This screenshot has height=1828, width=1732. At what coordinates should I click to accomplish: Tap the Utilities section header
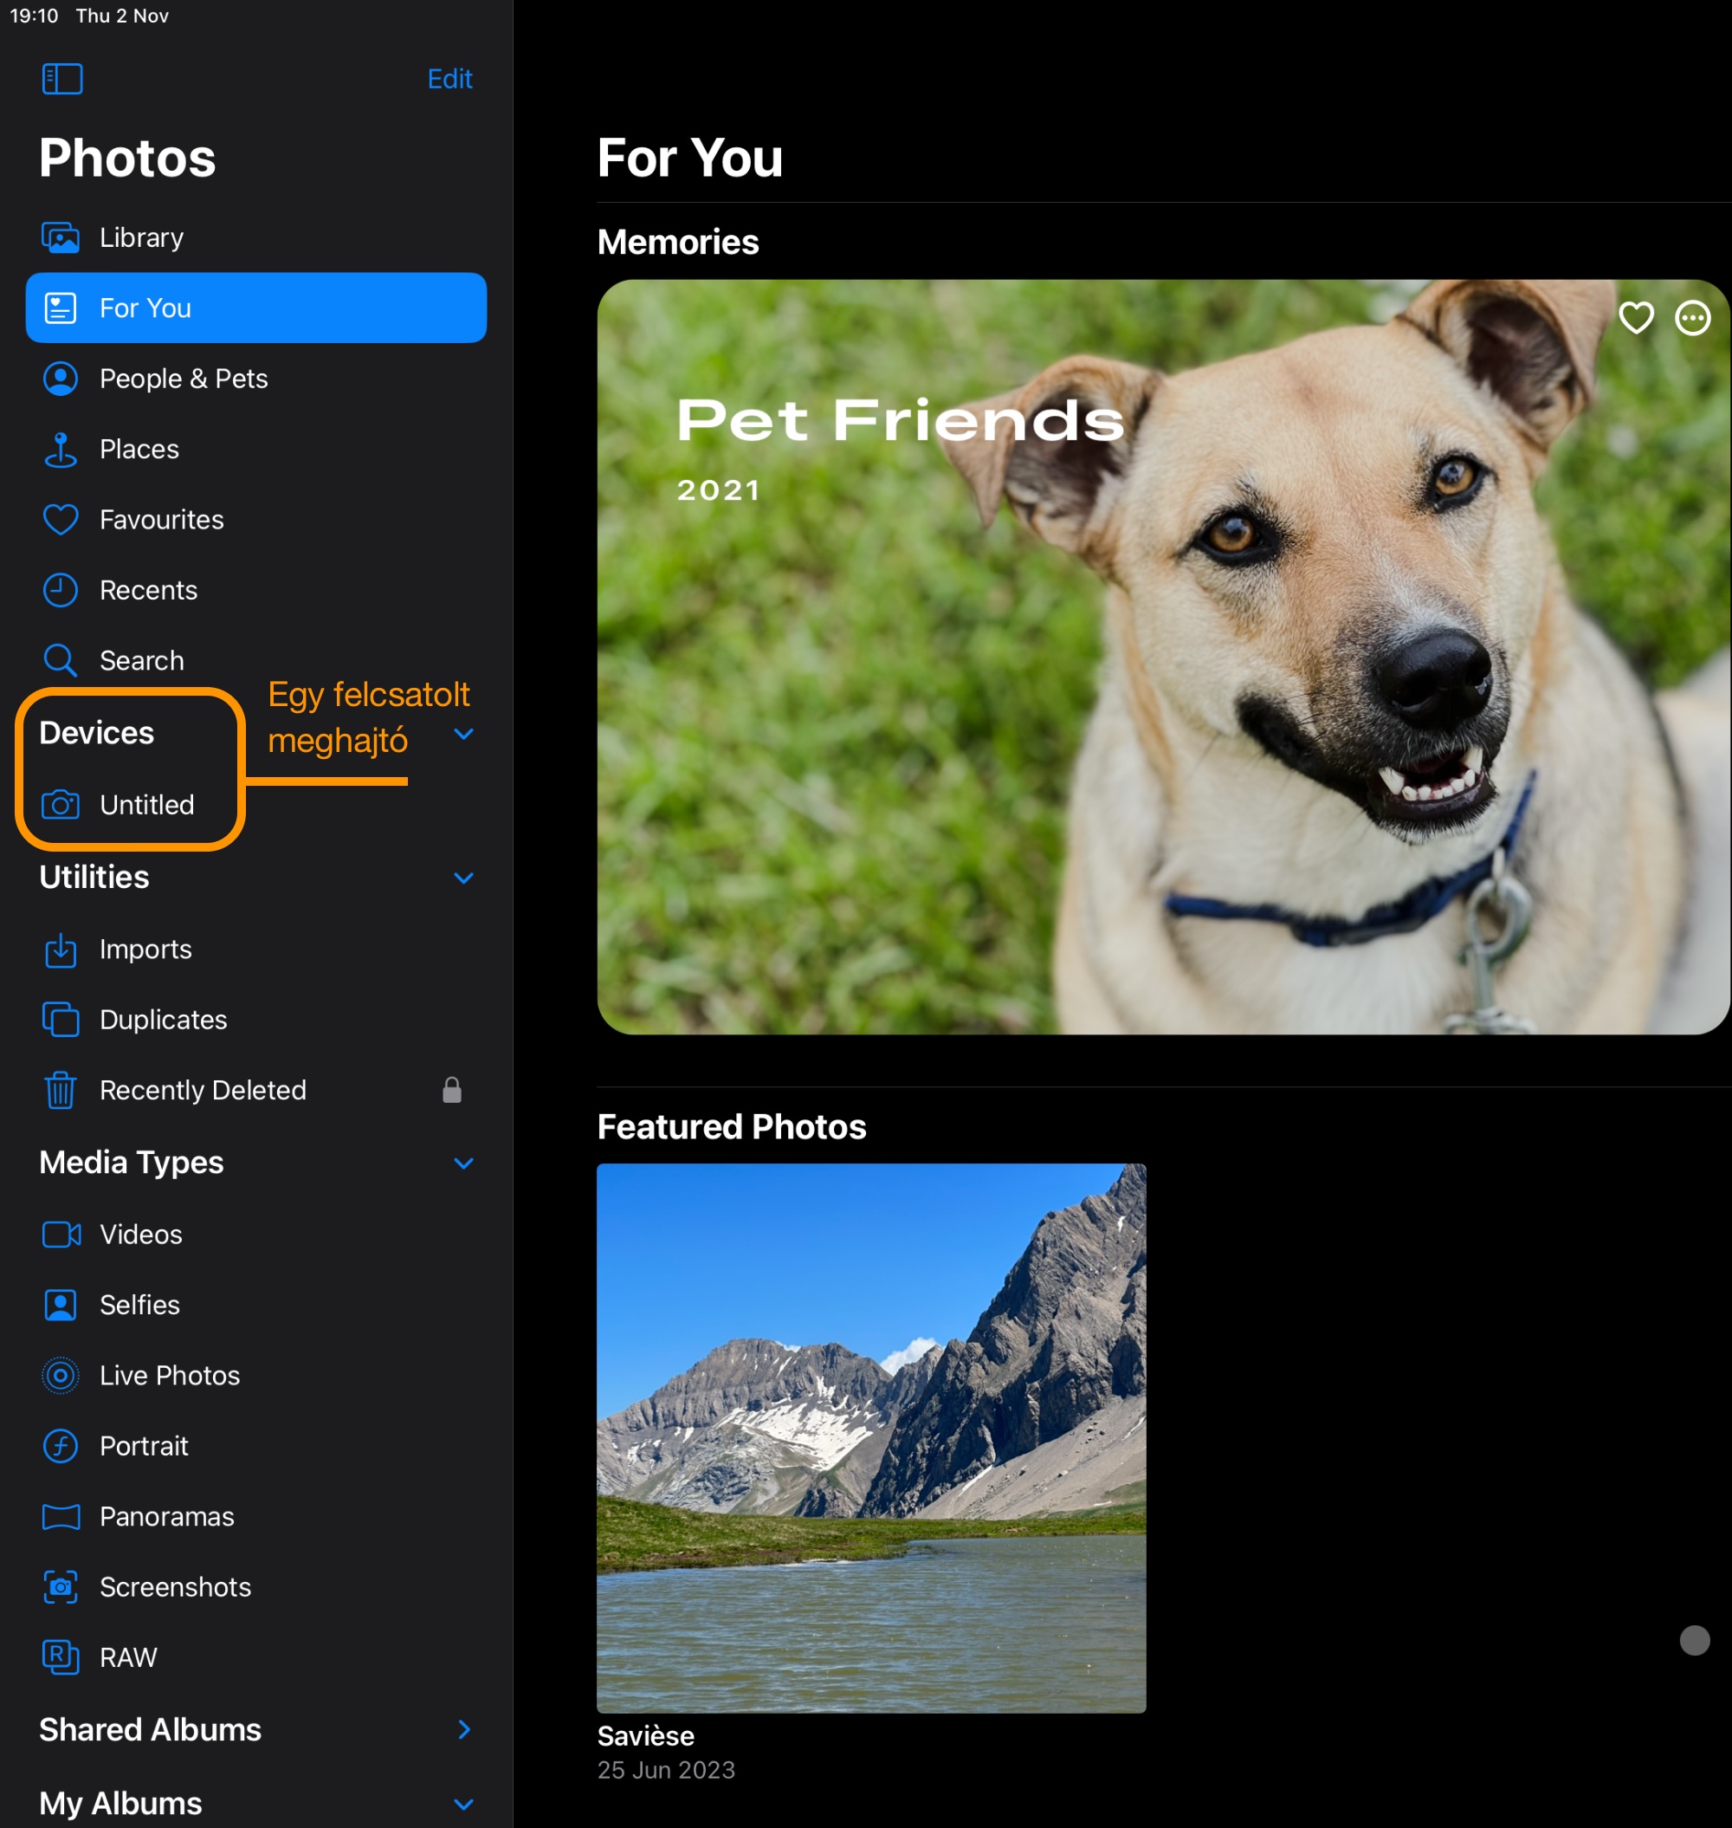94,877
